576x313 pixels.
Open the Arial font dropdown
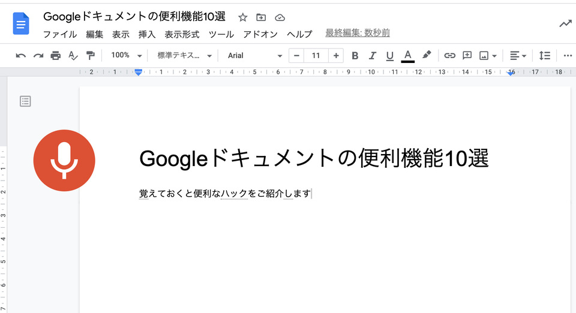[254, 55]
